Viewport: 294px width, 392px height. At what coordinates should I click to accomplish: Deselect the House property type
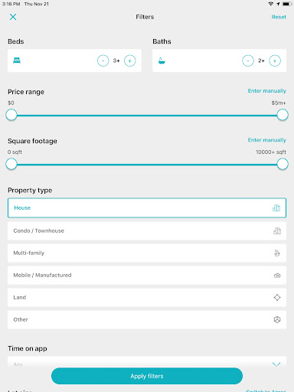tap(147, 207)
